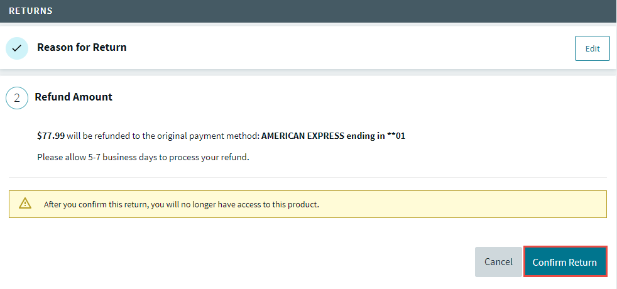Click the step 2 circle icon
This screenshot has width=617, height=289.
[x=16, y=98]
